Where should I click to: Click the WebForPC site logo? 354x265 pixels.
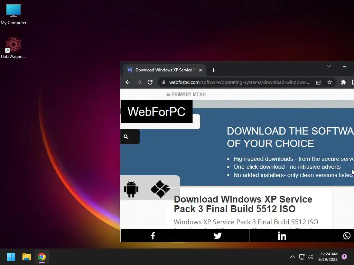click(157, 111)
